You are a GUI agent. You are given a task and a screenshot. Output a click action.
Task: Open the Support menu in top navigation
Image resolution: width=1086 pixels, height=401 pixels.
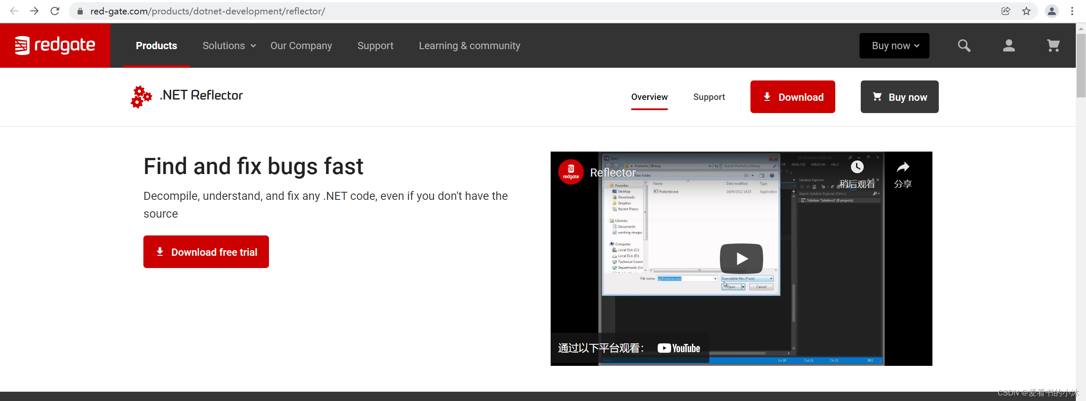(375, 46)
